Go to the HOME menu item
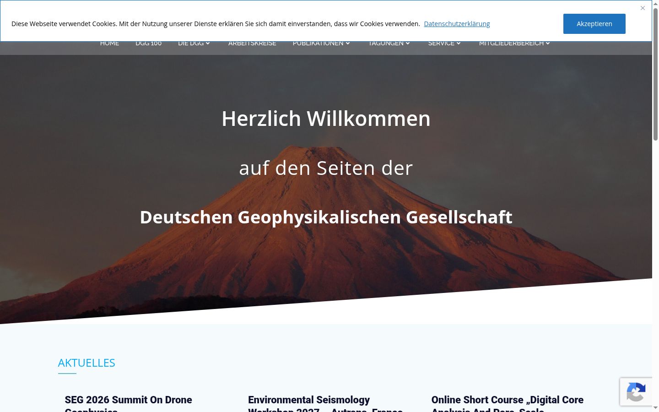 click(109, 43)
